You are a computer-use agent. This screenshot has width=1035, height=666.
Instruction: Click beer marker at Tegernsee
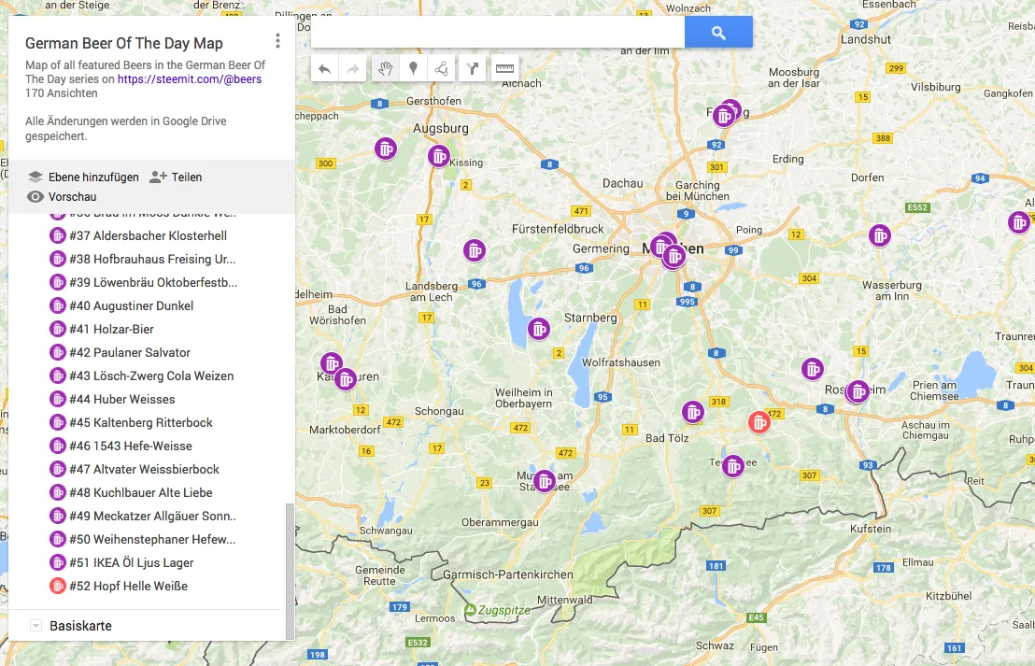point(732,466)
